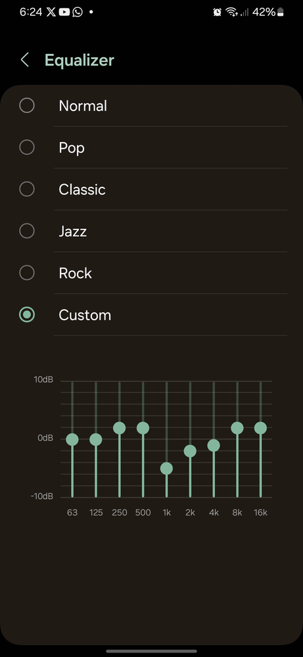The image size is (303, 657).
Task: Select the Normal radio button
Action: click(27, 105)
